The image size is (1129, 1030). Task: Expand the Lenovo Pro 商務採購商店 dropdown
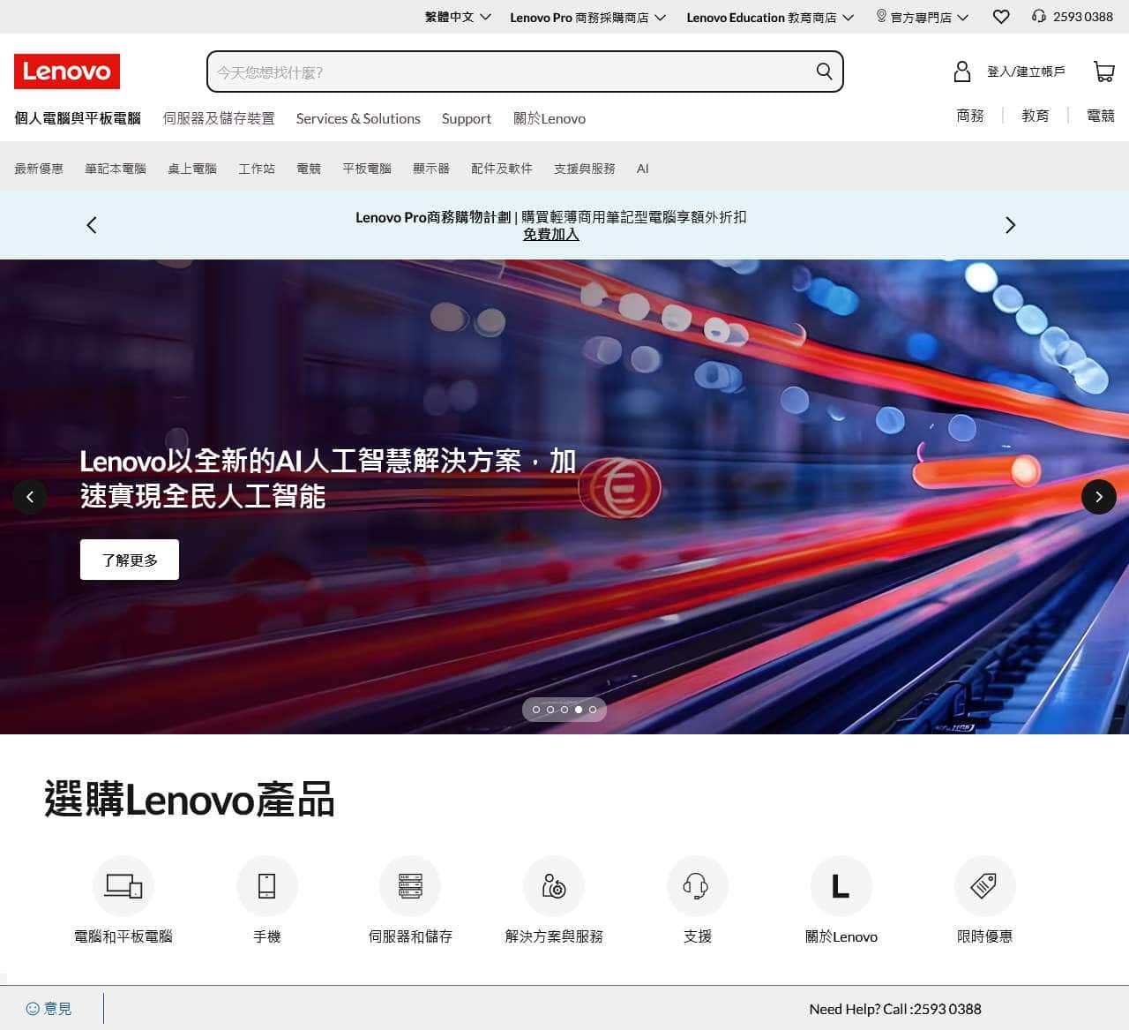(588, 17)
